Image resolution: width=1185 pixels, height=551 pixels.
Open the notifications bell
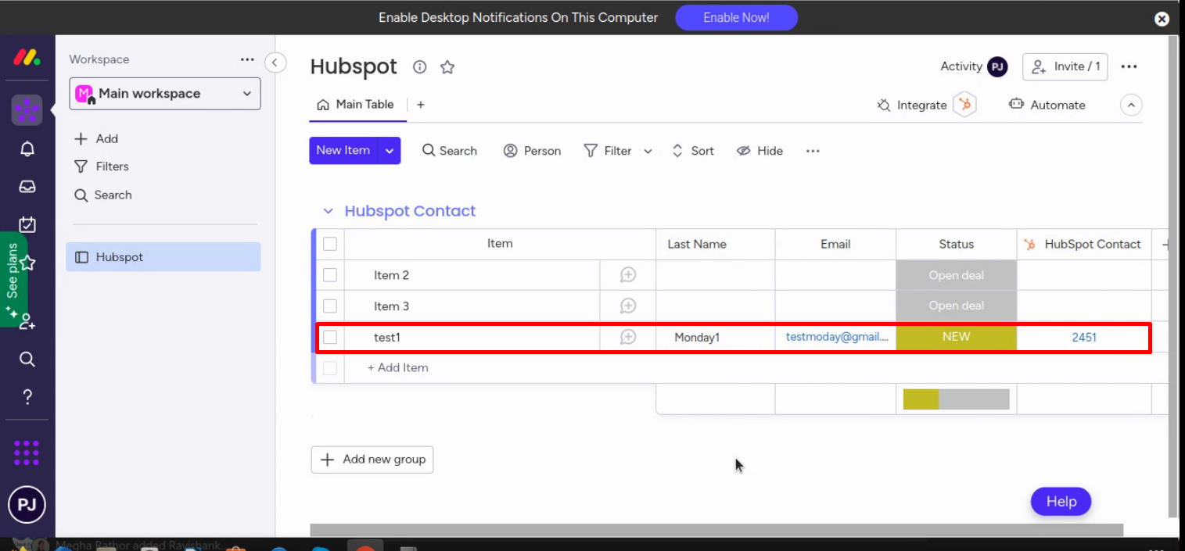[x=27, y=148]
